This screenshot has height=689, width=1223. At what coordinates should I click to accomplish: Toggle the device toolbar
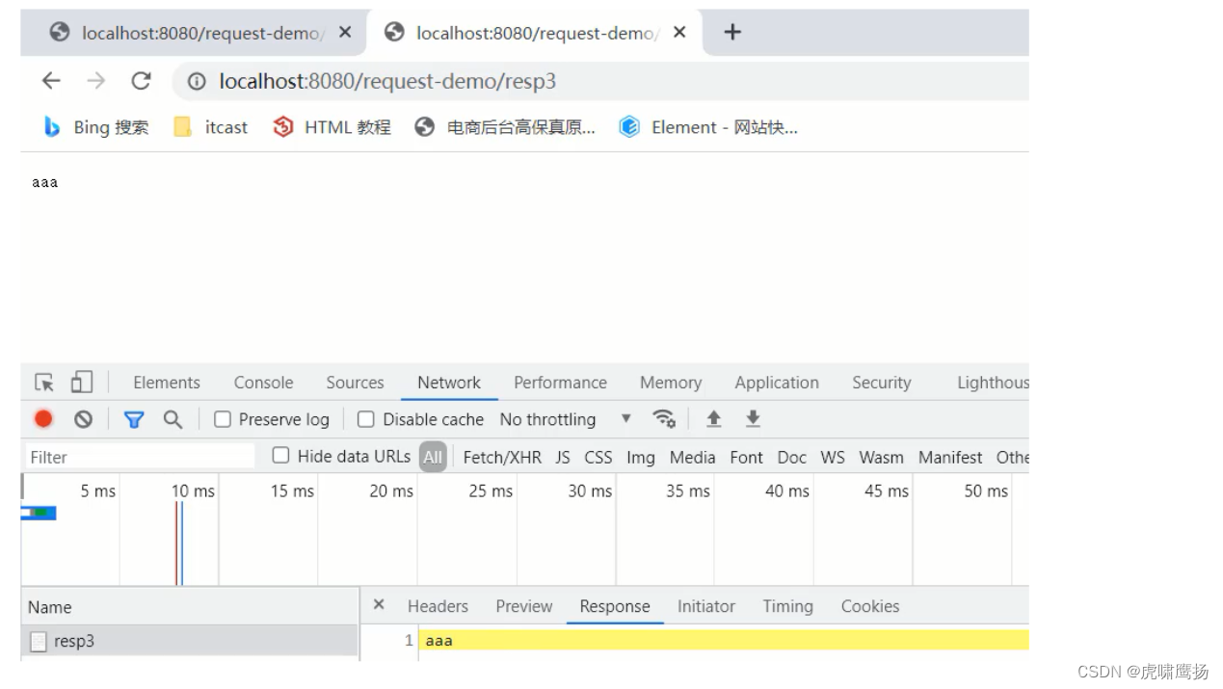[81, 382]
